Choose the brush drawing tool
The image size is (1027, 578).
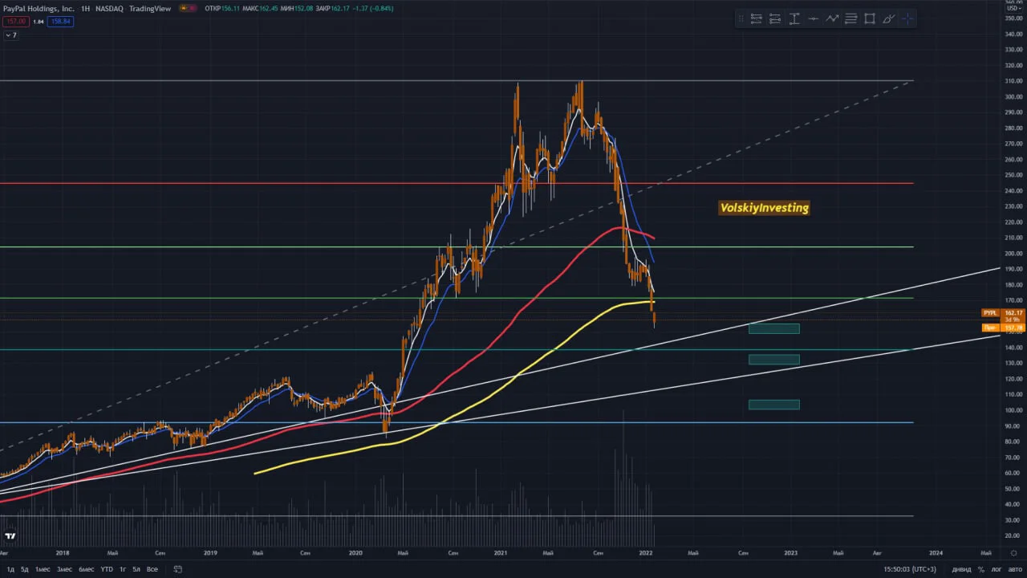pos(889,18)
